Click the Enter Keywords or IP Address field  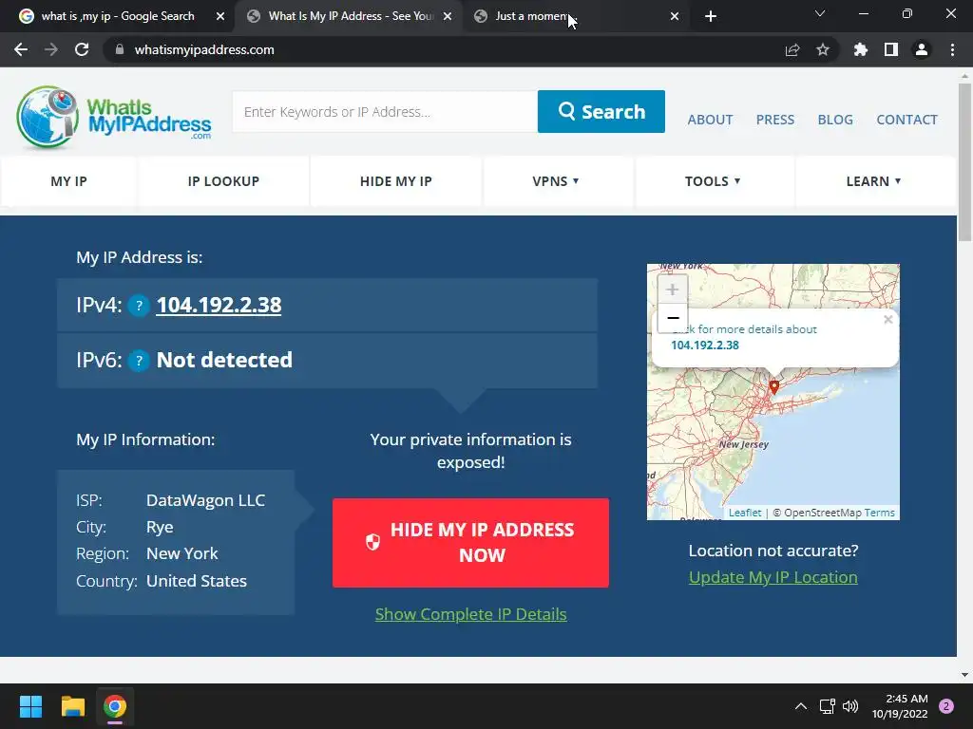pyautogui.click(x=385, y=112)
